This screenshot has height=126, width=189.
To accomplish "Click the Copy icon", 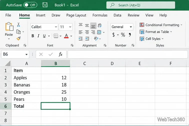I will (18, 32).
